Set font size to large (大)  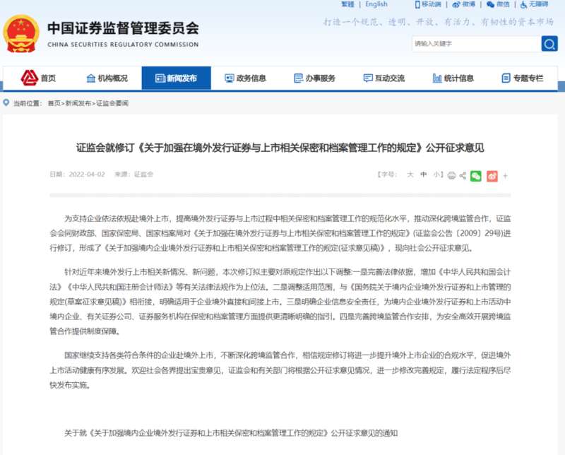point(410,175)
